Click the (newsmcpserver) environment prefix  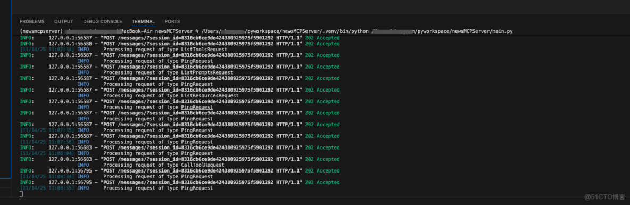[42, 31]
